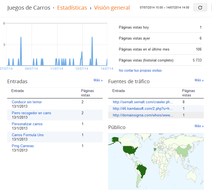
Task: Click Spain on the audience map
Action: [155, 149]
